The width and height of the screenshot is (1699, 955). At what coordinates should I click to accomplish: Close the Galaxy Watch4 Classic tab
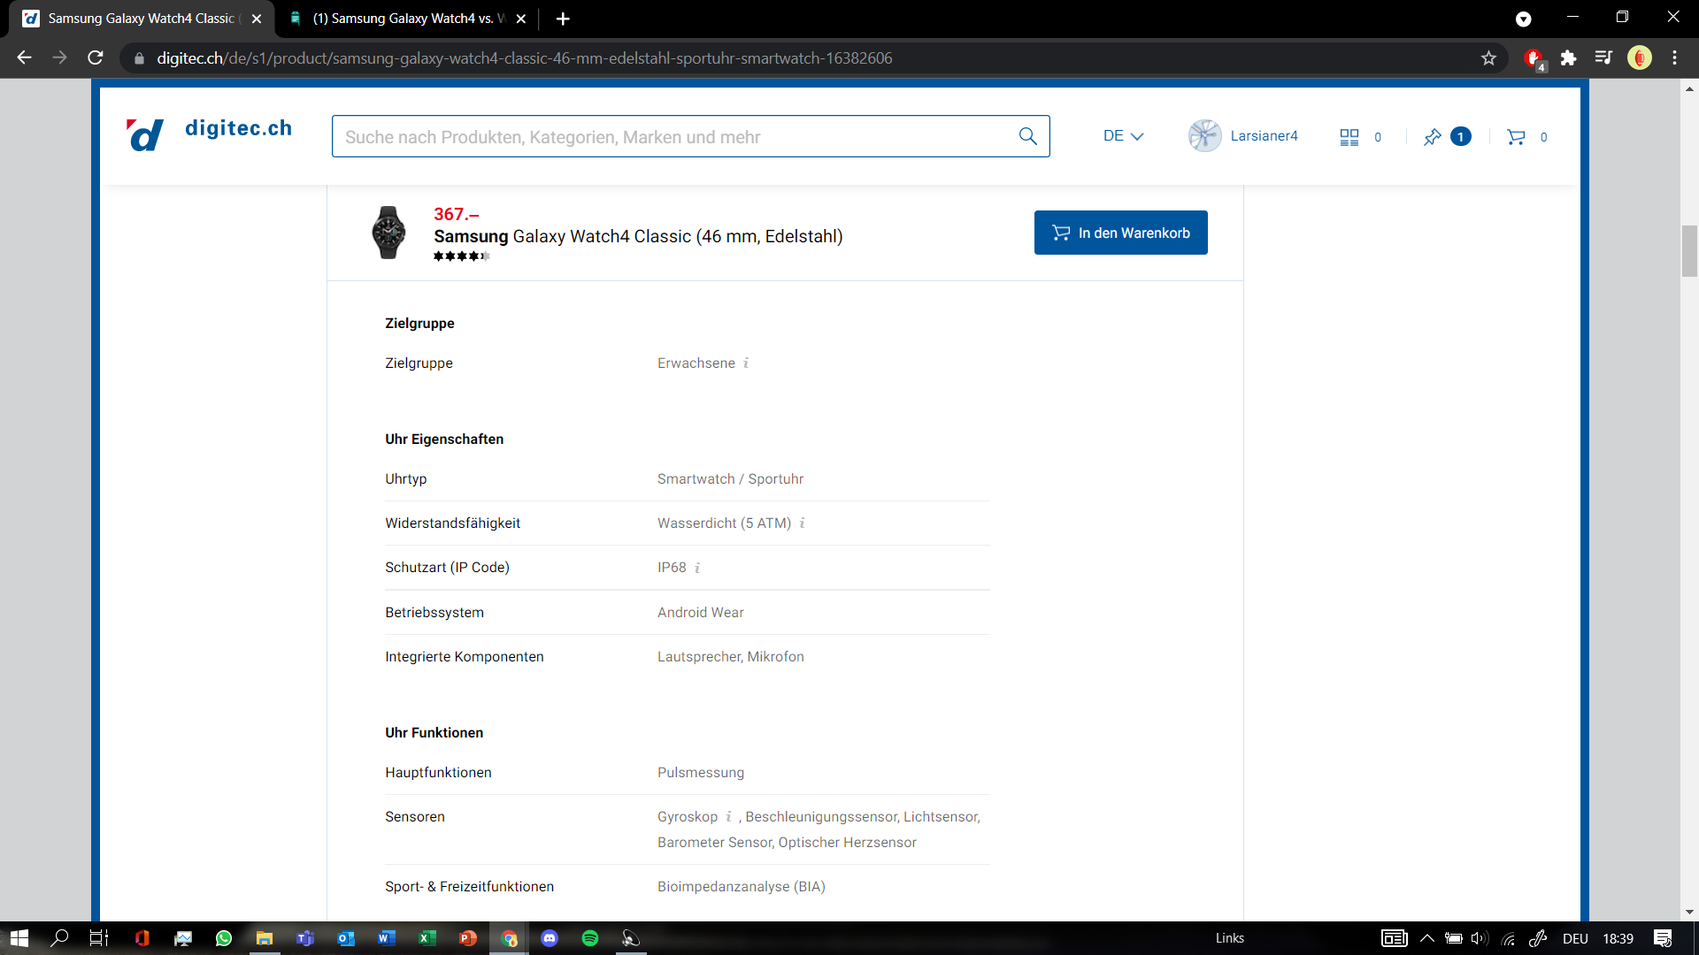click(x=257, y=19)
